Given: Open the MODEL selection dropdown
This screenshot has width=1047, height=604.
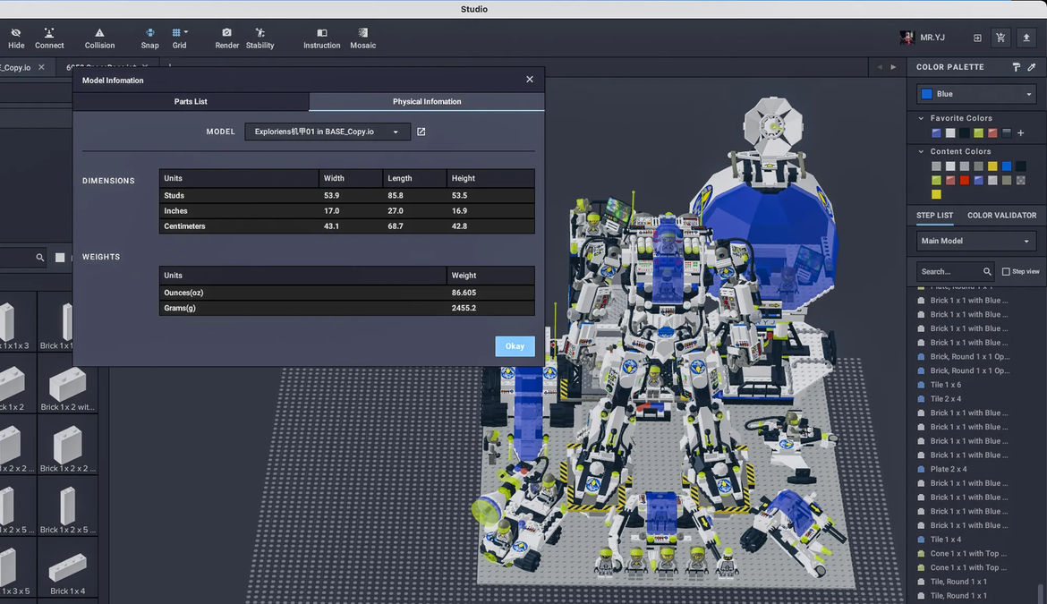Looking at the screenshot, I should pyautogui.click(x=328, y=132).
